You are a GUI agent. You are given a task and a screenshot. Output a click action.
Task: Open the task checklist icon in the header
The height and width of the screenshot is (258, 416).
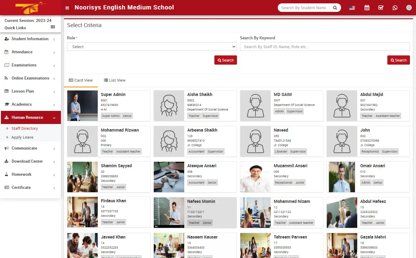pyautogui.click(x=381, y=7)
